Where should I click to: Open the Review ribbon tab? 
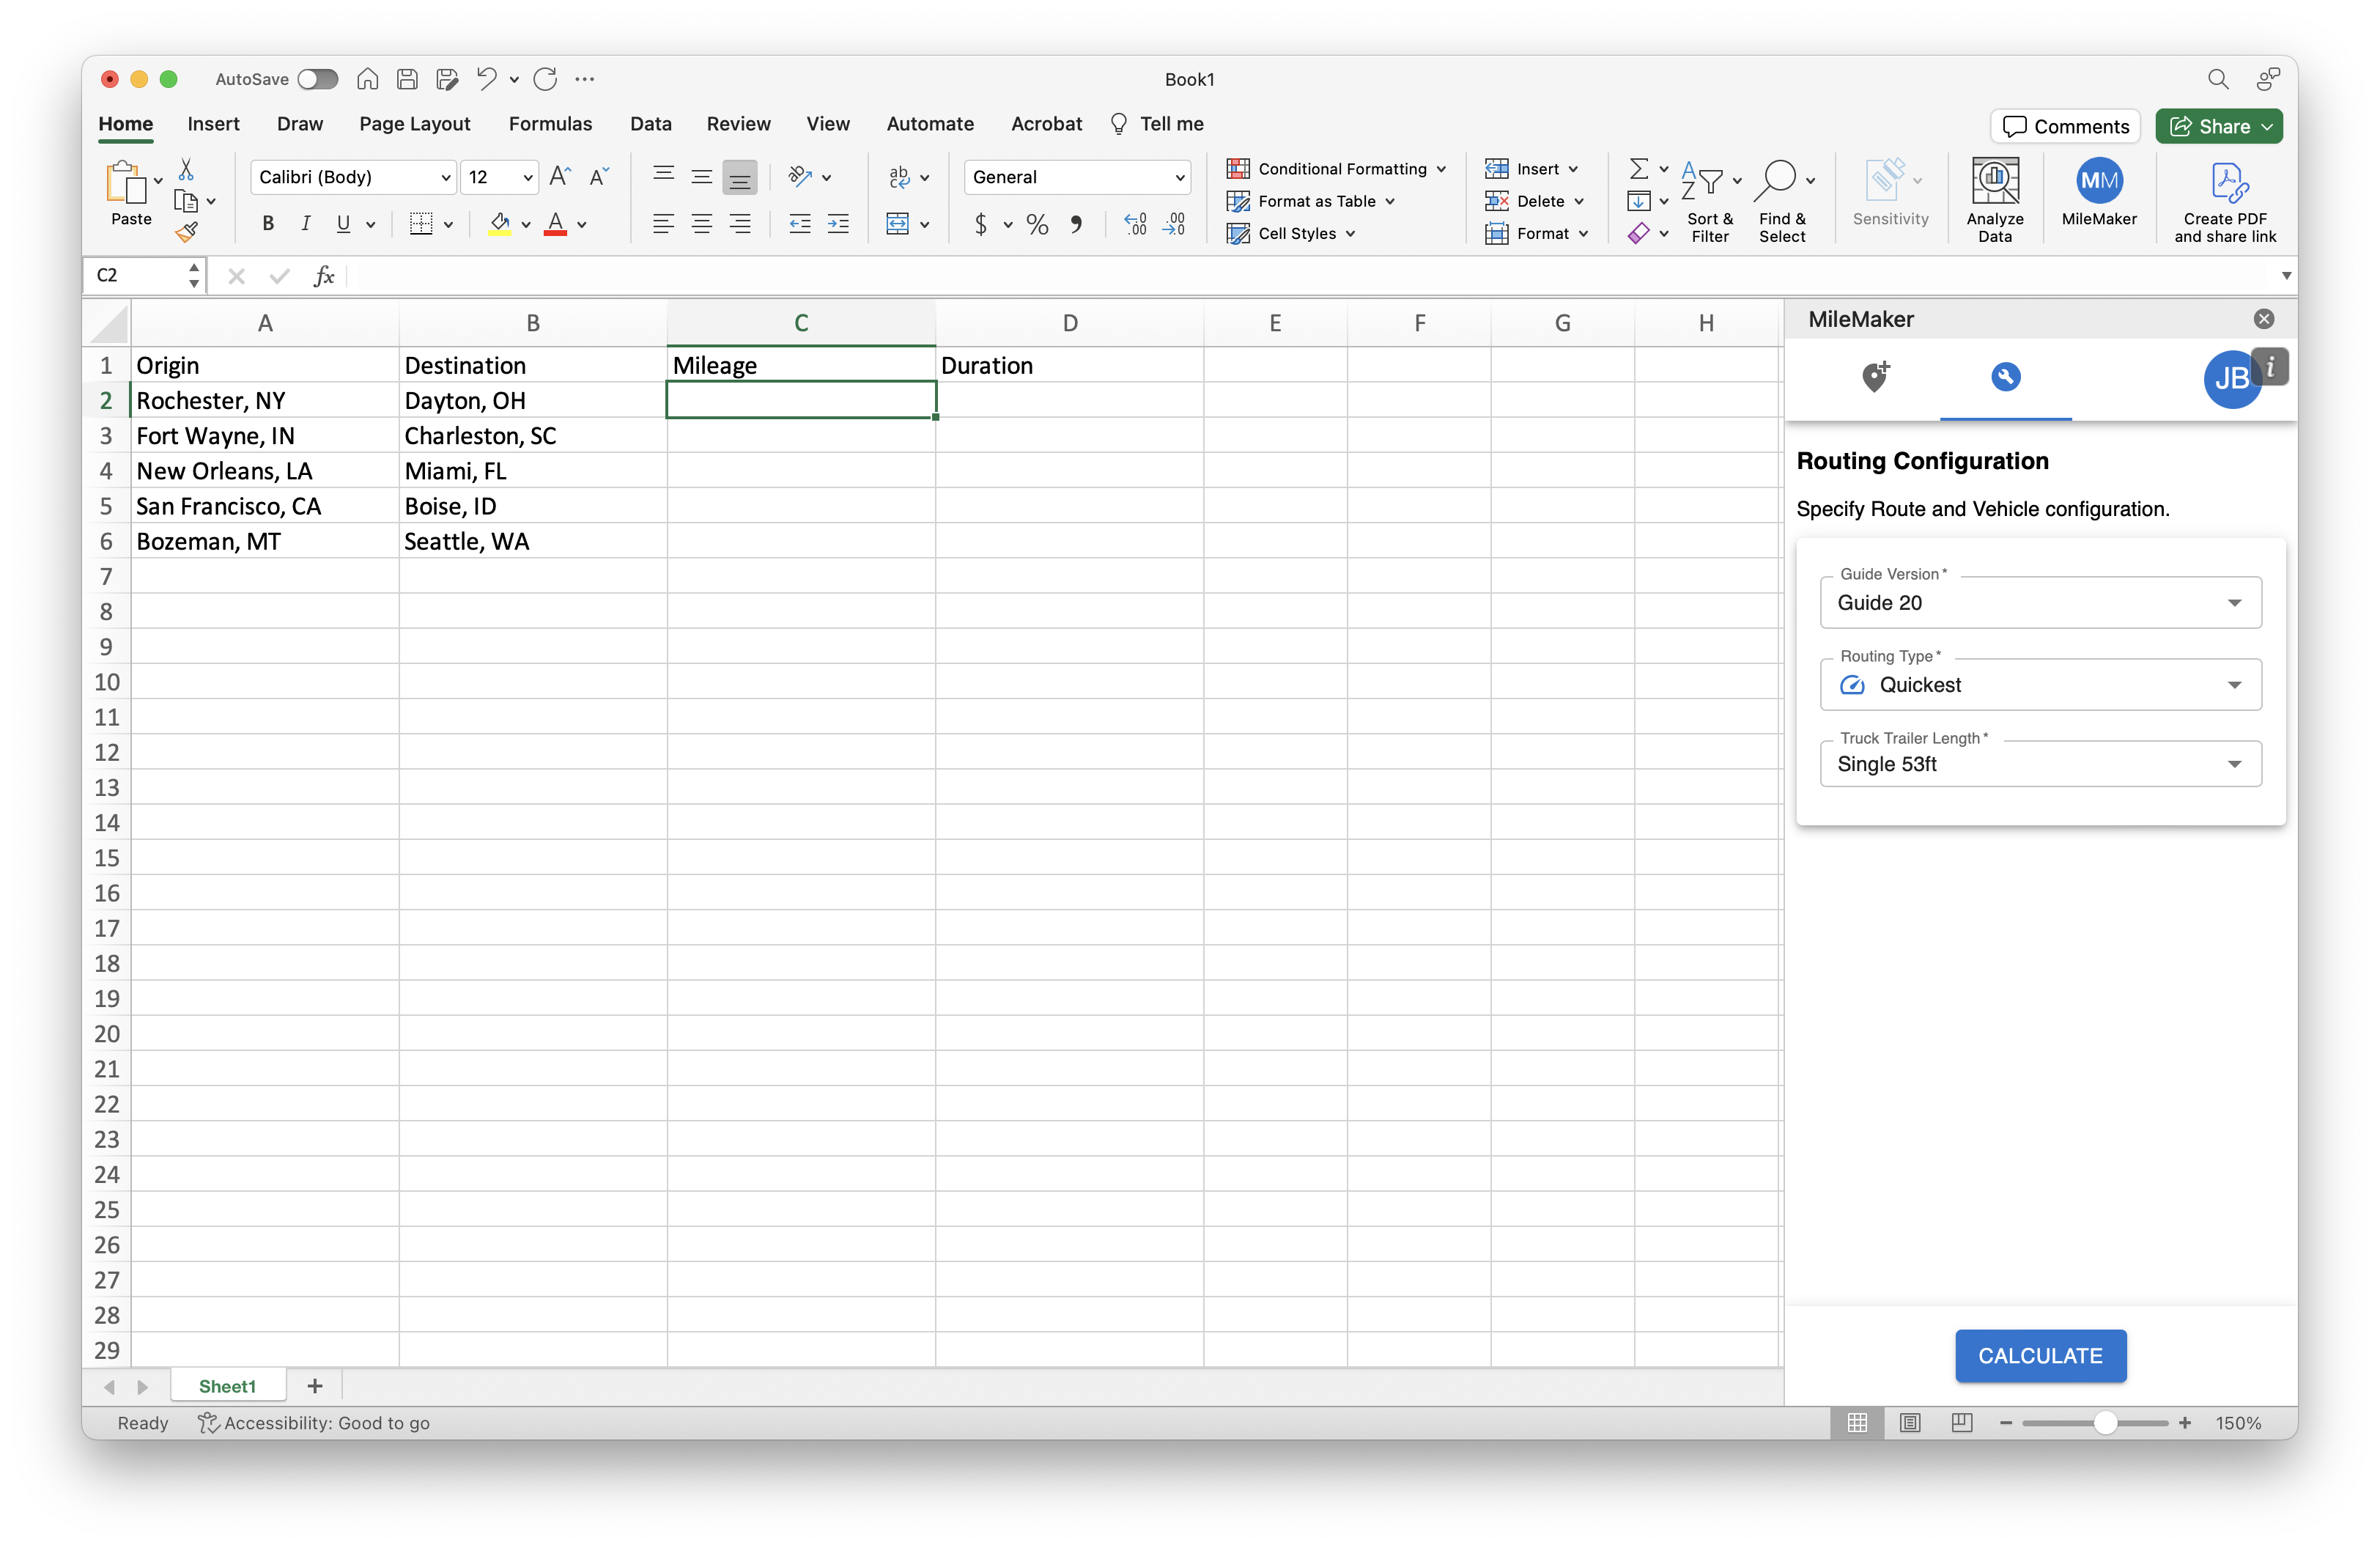(x=739, y=123)
